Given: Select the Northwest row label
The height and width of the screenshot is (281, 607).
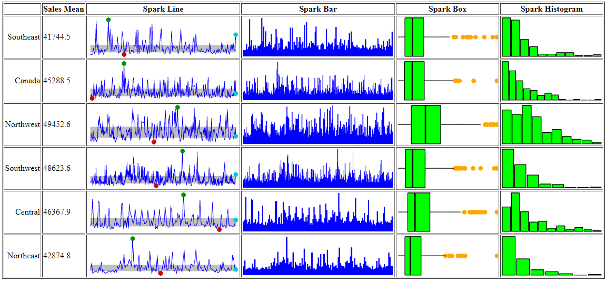Looking at the screenshot, I should coord(23,125).
